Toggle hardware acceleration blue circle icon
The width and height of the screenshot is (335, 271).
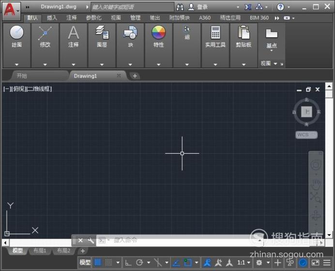pos(303,263)
